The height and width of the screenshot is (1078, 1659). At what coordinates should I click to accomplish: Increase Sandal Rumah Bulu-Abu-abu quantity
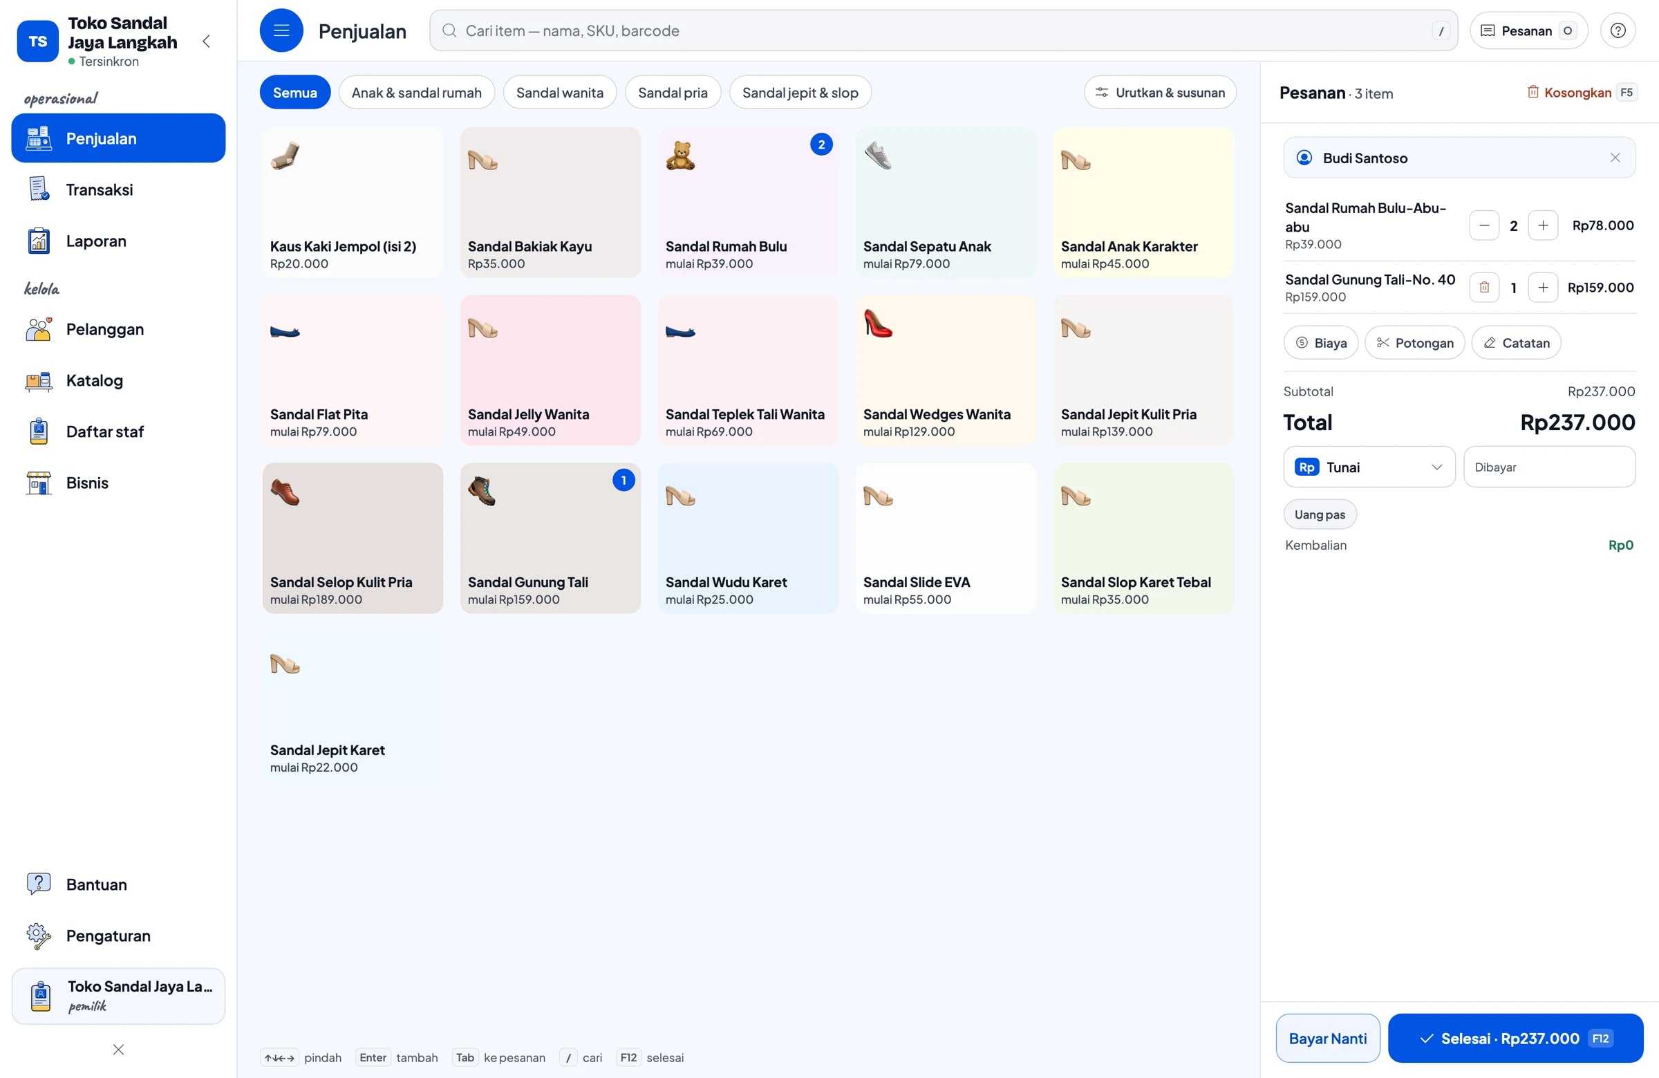click(x=1543, y=225)
